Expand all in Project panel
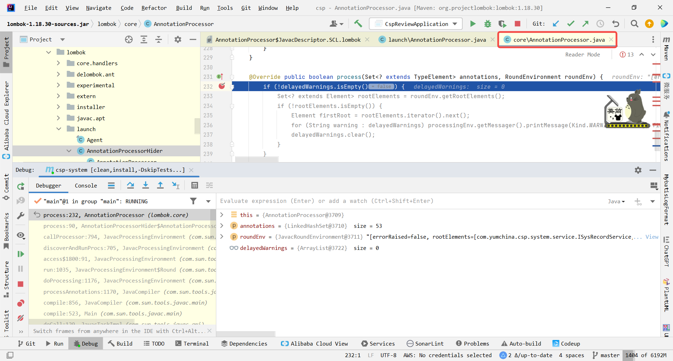 (144, 40)
